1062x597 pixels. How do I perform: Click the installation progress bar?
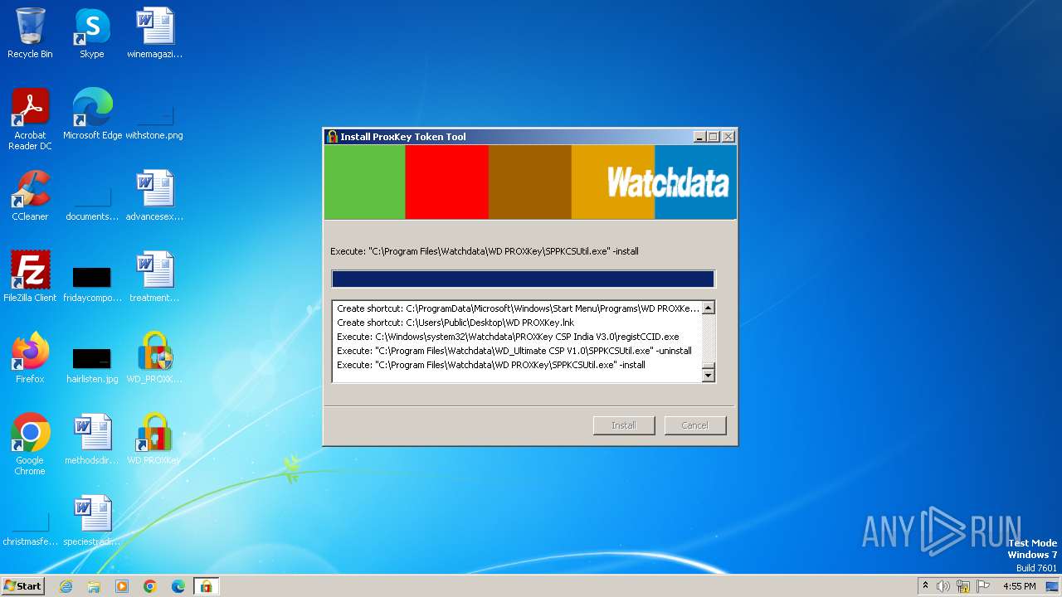click(523, 279)
